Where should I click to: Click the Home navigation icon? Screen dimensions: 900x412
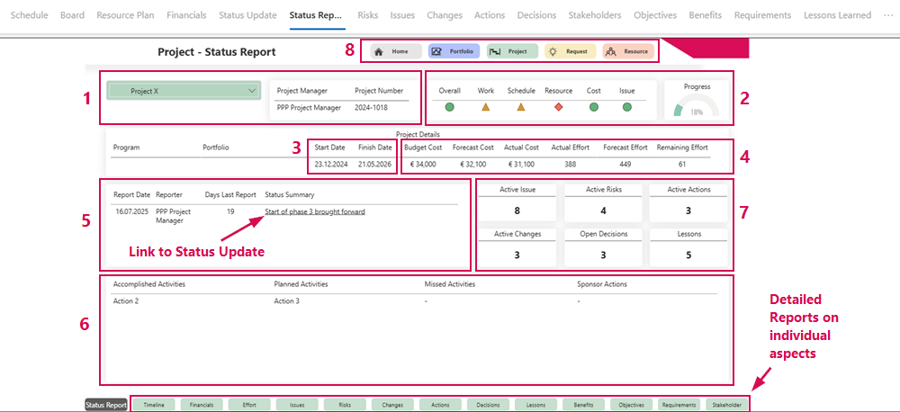(x=379, y=51)
